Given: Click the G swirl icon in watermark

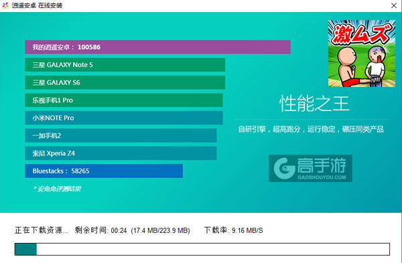Looking at the screenshot, I should tap(284, 168).
